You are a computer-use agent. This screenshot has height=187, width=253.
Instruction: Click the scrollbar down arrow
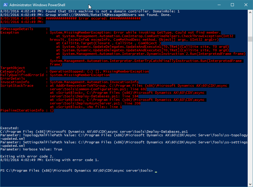[x=250, y=184]
